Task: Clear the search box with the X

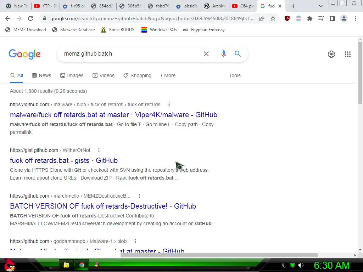Action: pyautogui.click(x=206, y=54)
